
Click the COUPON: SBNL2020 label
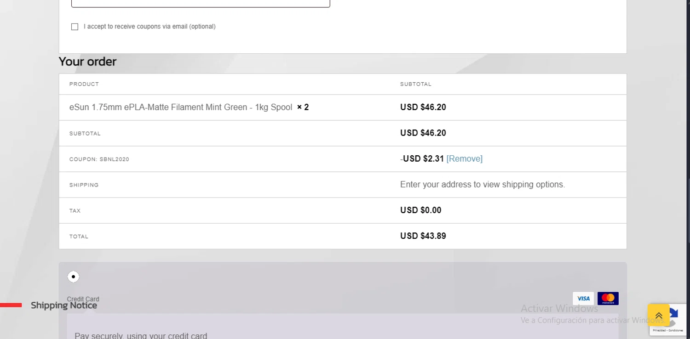99,159
